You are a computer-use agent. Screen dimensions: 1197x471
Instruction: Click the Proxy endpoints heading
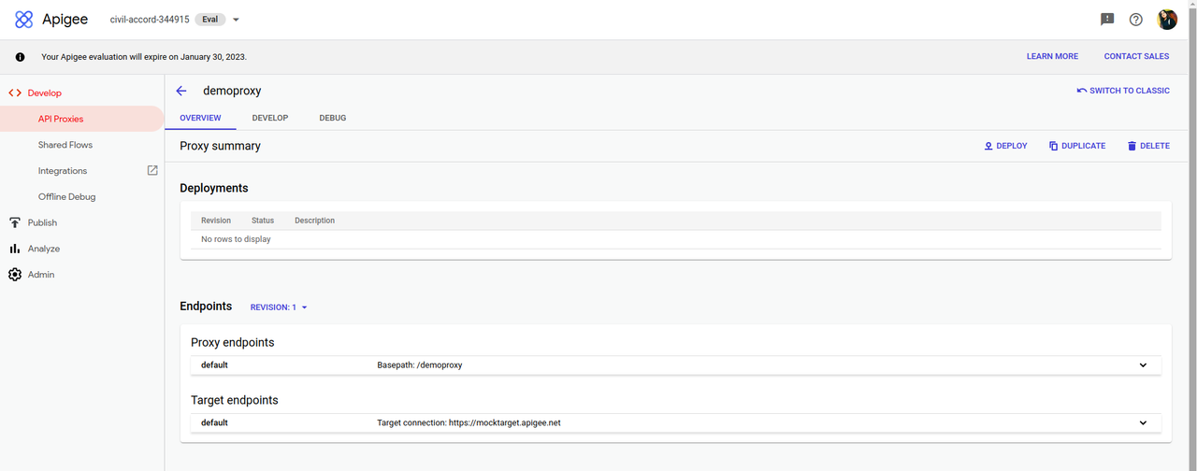tap(233, 342)
